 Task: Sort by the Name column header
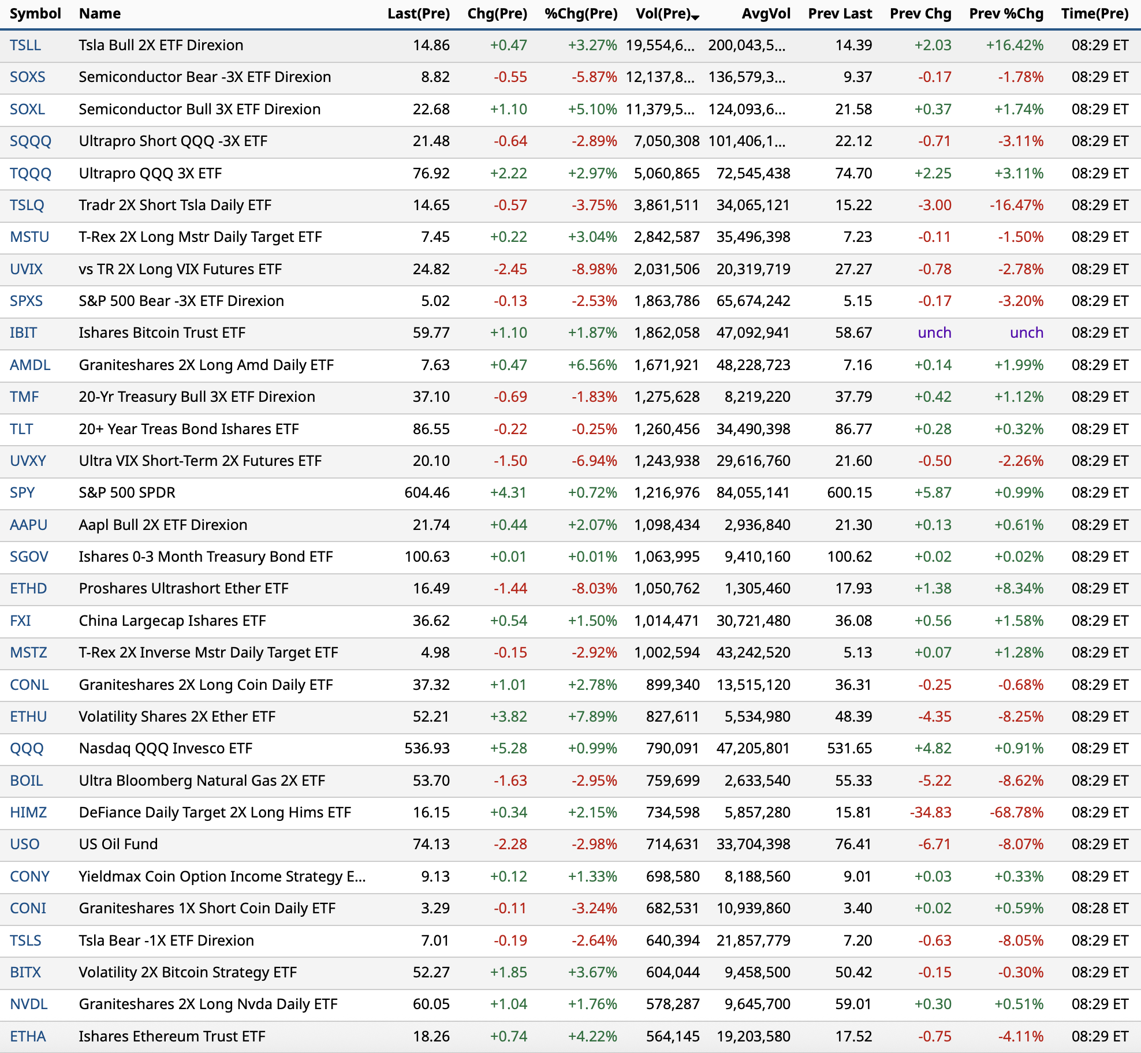(99, 13)
